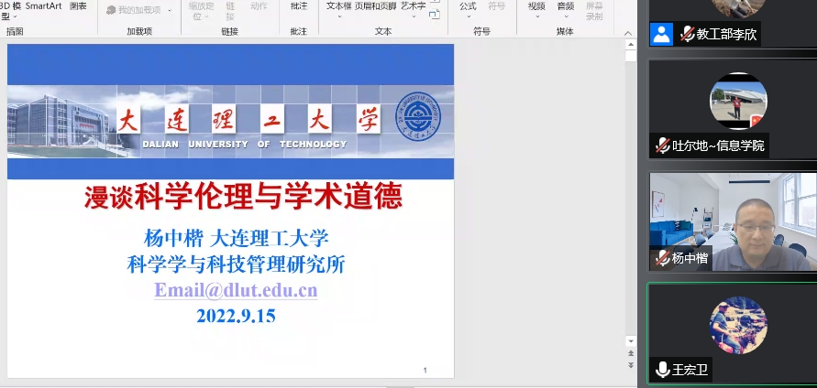Click the blue person avatar icon of 教工部李欣
Image resolution: width=817 pixels, height=388 pixels.
(661, 35)
